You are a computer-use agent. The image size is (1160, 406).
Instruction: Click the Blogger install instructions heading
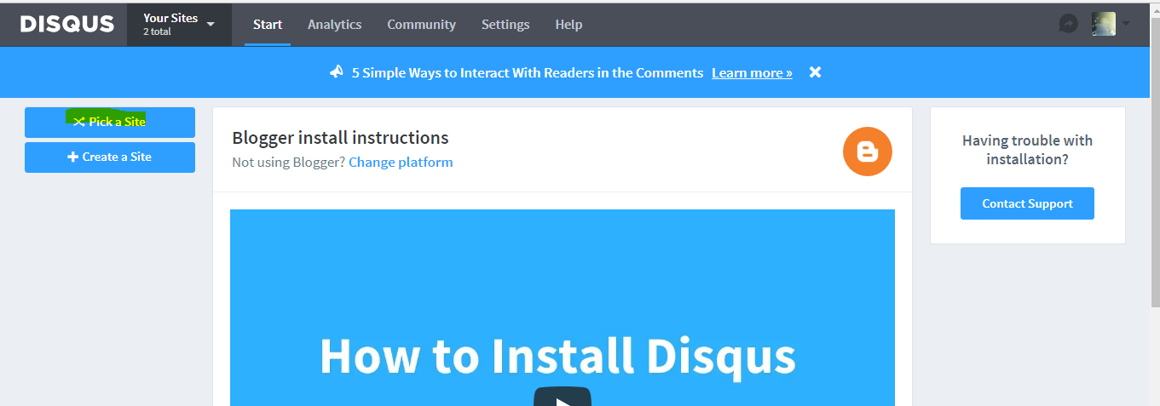[x=340, y=138]
